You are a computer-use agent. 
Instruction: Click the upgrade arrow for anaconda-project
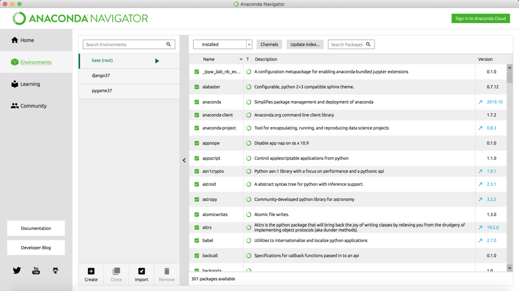click(x=480, y=128)
